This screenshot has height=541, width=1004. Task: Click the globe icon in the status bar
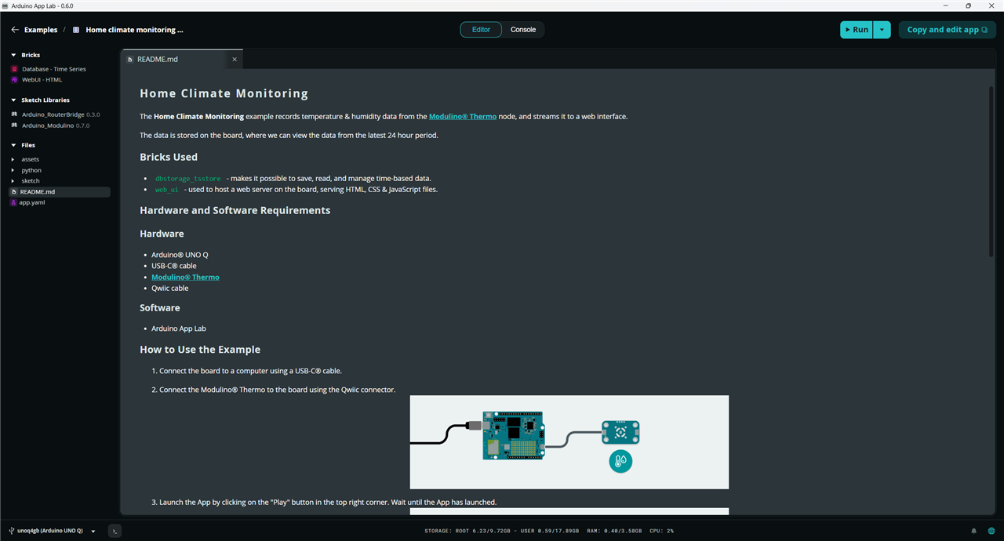(x=991, y=531)
